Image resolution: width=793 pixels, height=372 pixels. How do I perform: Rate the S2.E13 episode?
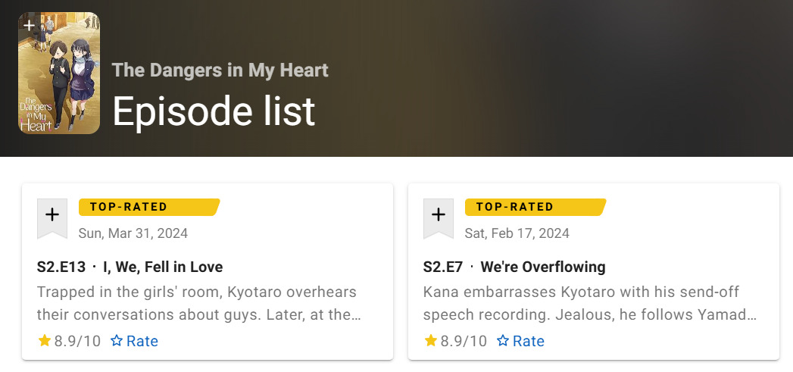pyautogui.click(x=135, y=341)
